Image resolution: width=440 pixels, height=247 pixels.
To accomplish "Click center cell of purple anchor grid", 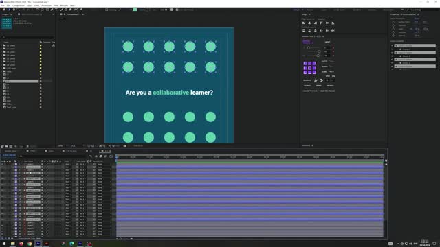I will [x=310, y=68].
